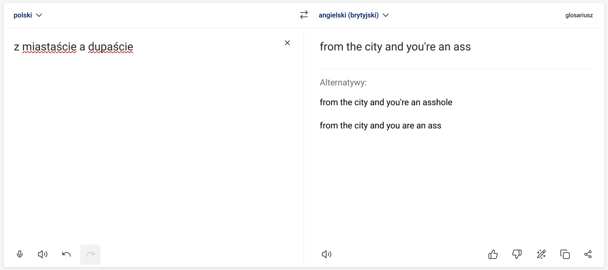Clear the source text with X
The height and width of the screenshot is (270, 608).
pos(287,43)
